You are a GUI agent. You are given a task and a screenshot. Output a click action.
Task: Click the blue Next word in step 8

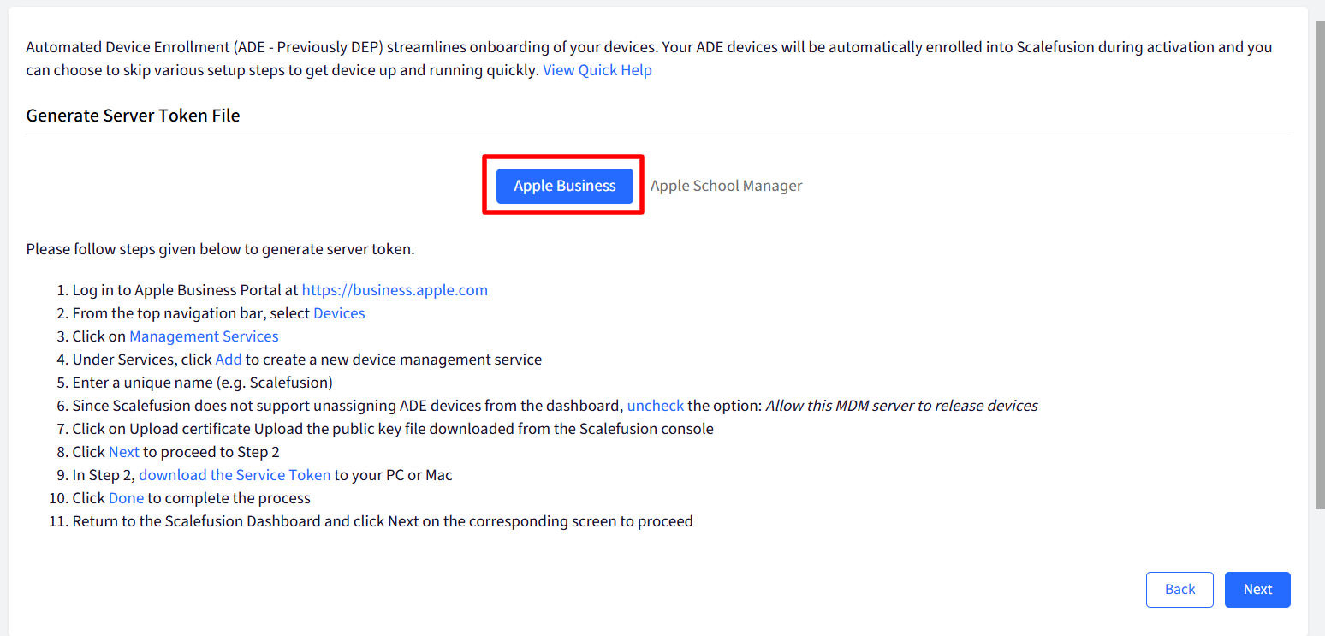124,452
